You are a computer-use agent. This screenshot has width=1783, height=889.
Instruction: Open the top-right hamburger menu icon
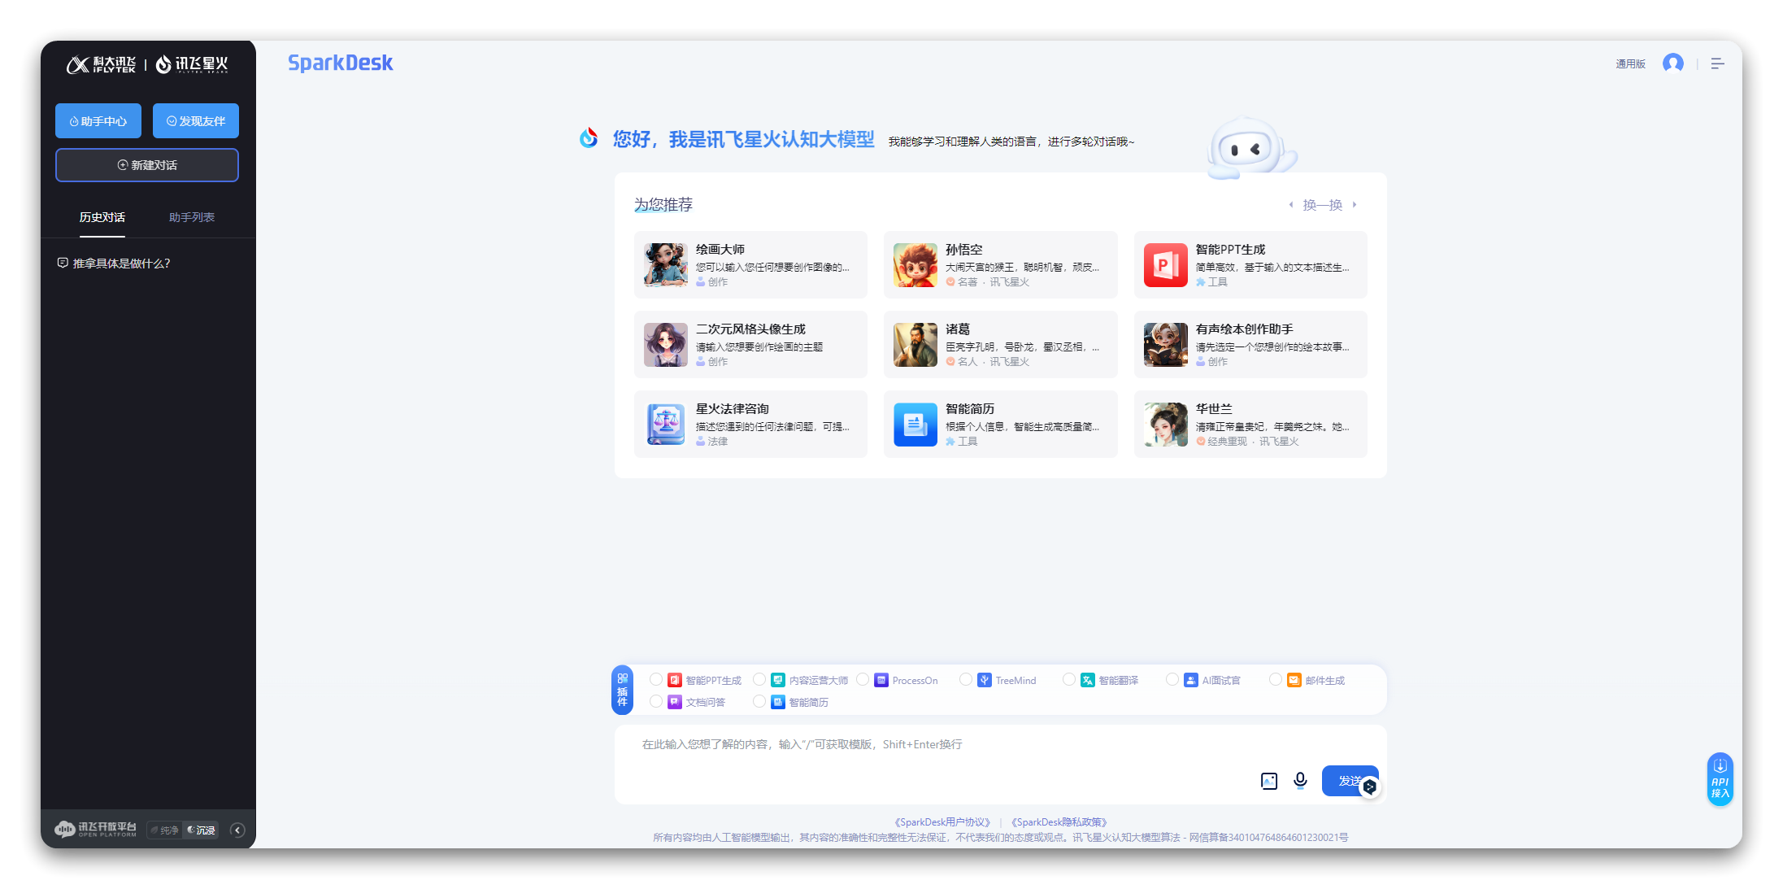coord(1717,63)
